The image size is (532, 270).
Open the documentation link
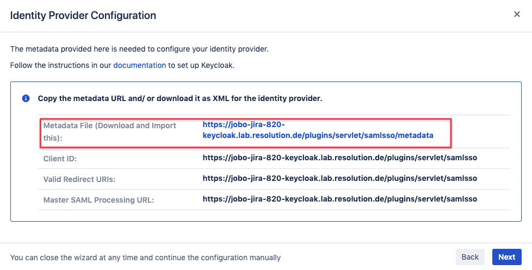coord(139,65)
